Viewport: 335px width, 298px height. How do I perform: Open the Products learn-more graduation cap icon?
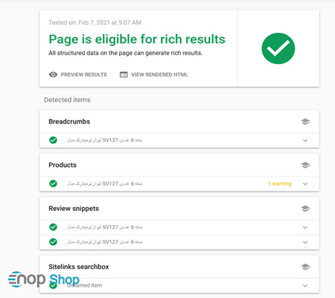305,165
